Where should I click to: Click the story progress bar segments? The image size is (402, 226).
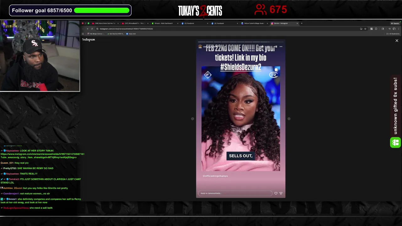pyautogui.click(x=241, y=42)
